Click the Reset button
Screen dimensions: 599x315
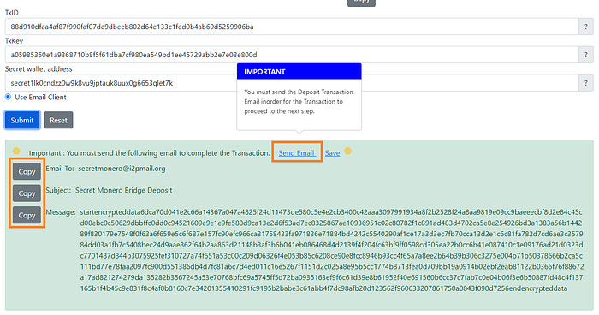(58, 120)
